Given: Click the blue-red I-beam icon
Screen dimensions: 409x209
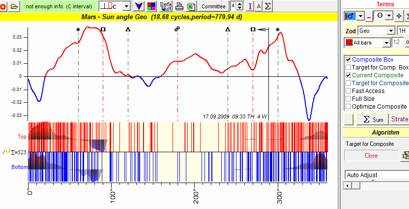Looking at the screenshot, I should tap(250, 6).
